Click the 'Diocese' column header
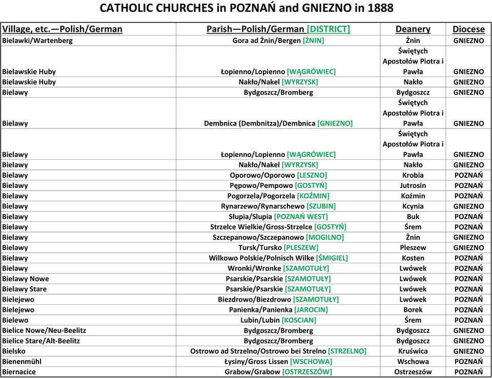Image resolution: width=492 pixels, height=378 pixels. point(468,29)
